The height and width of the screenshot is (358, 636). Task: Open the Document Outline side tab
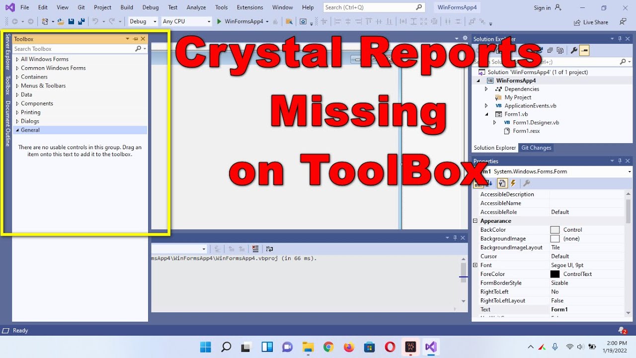(7, 123)
